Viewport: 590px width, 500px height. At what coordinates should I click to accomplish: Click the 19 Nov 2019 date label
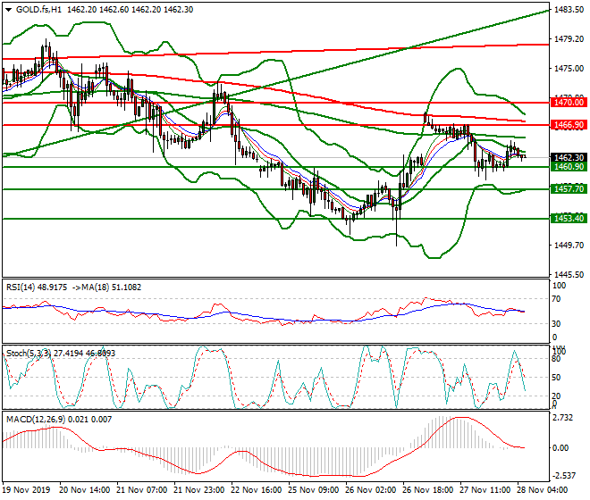(26, 490)
